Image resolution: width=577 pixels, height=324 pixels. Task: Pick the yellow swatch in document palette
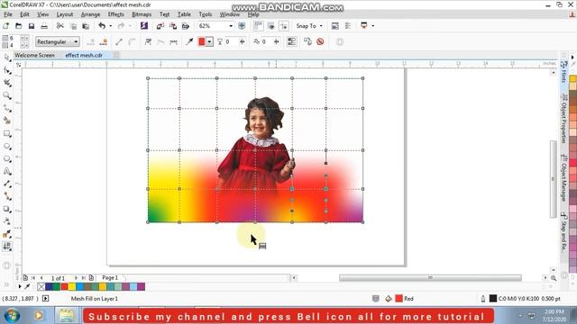pos(72,286)
